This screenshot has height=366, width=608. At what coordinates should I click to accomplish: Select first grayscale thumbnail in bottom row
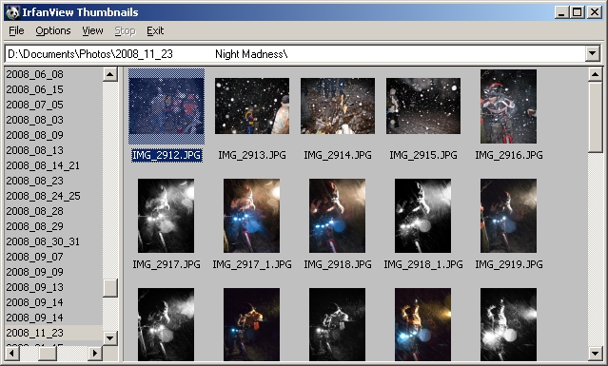click(x=166, y=324)
